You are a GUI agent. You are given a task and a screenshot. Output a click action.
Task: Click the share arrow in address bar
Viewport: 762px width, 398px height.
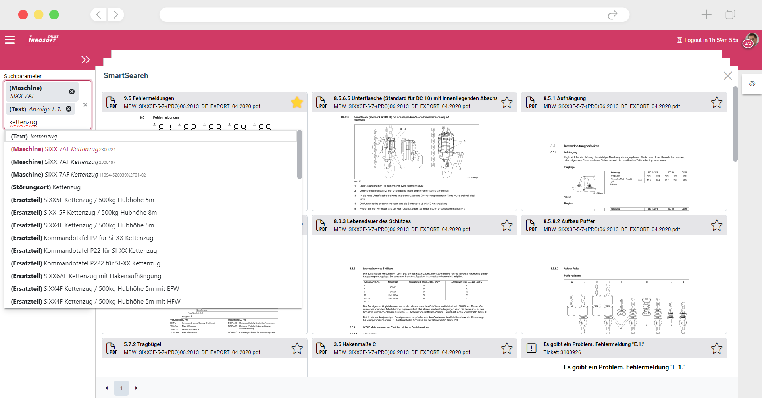pyautogui.click(x=613, y=15)
